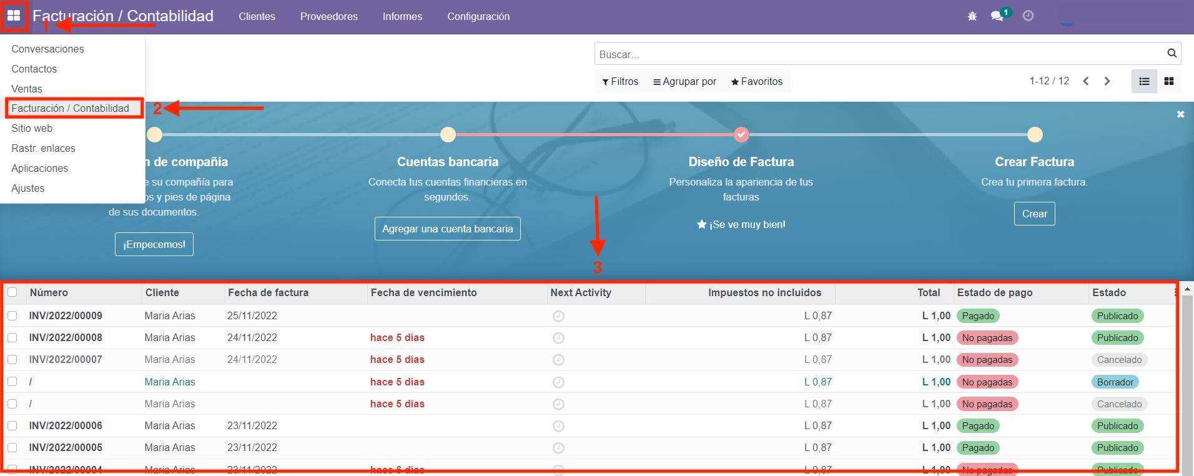Open invoice INV/2022/00009
Screen dimensions: 1194x476
[66, 316]
